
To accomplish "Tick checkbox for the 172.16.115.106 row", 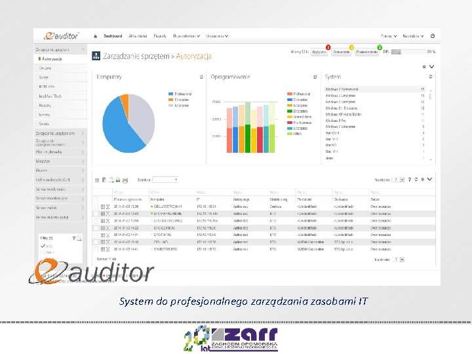I will (x=96, y=221).
